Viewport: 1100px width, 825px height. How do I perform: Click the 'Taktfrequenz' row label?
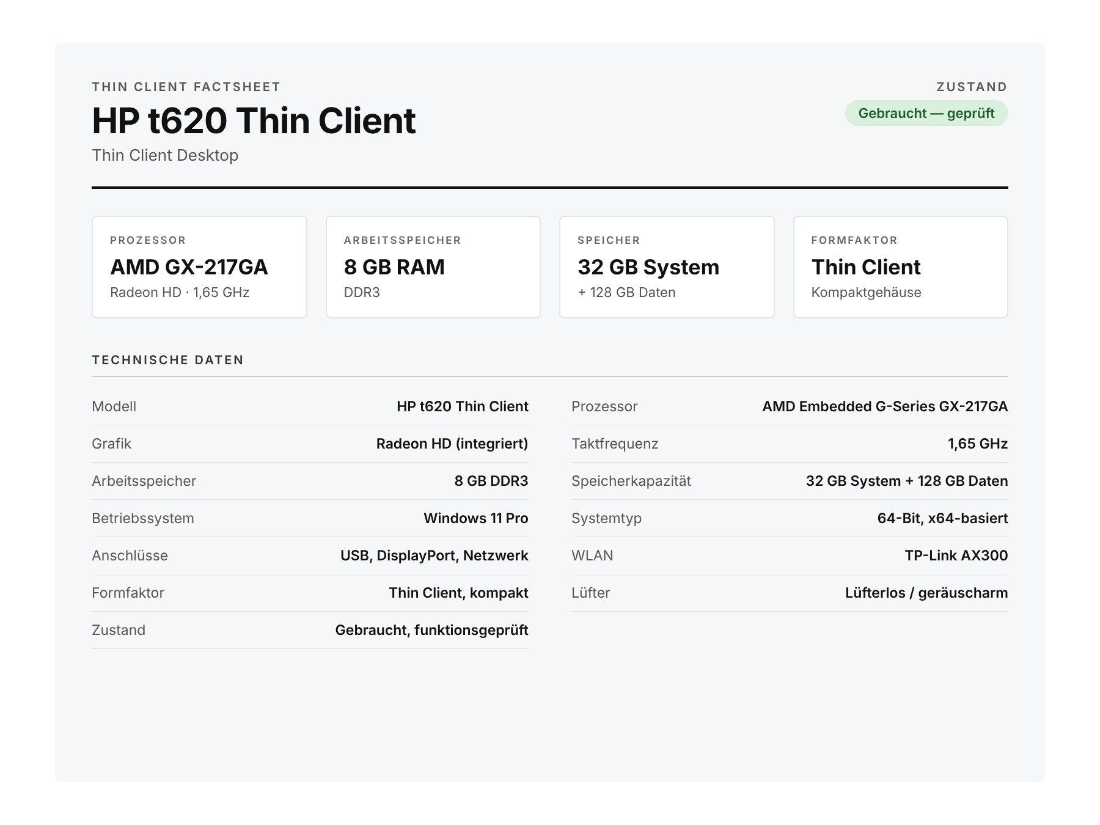pos(615,444)
